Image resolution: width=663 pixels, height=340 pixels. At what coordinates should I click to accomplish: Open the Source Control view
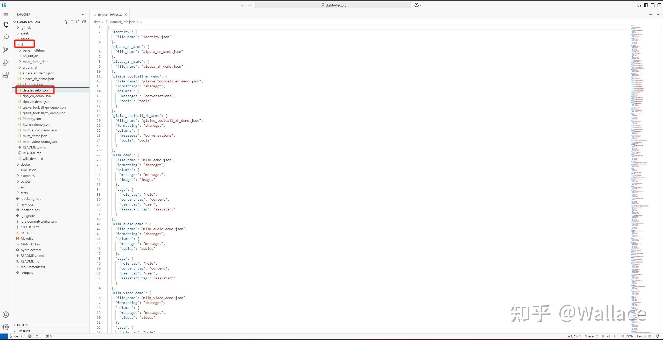tap(6, 50)
